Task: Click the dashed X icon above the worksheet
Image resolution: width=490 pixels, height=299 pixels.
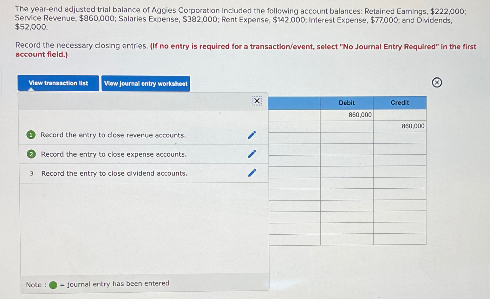Action: 256,101
